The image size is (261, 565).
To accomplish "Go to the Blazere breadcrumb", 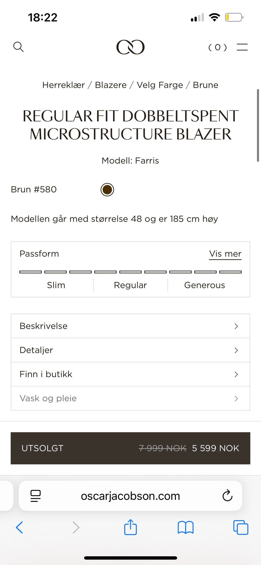I will point(111,85).
